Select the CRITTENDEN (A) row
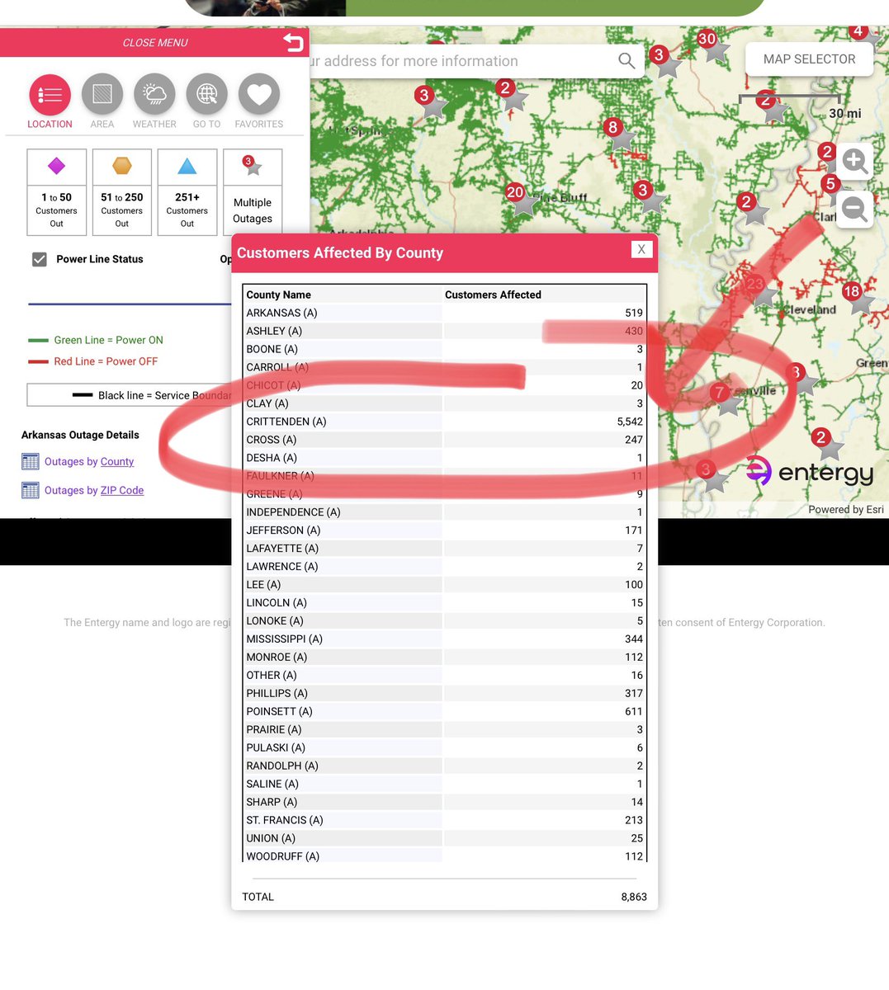889x990 pixels. coord(445,422)
